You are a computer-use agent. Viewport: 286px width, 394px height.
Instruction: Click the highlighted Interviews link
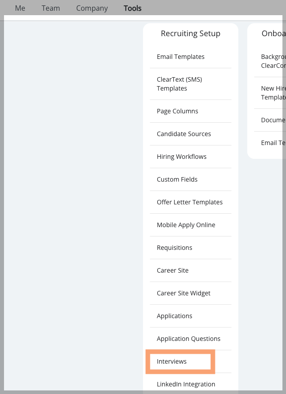[x=172, y=361]
